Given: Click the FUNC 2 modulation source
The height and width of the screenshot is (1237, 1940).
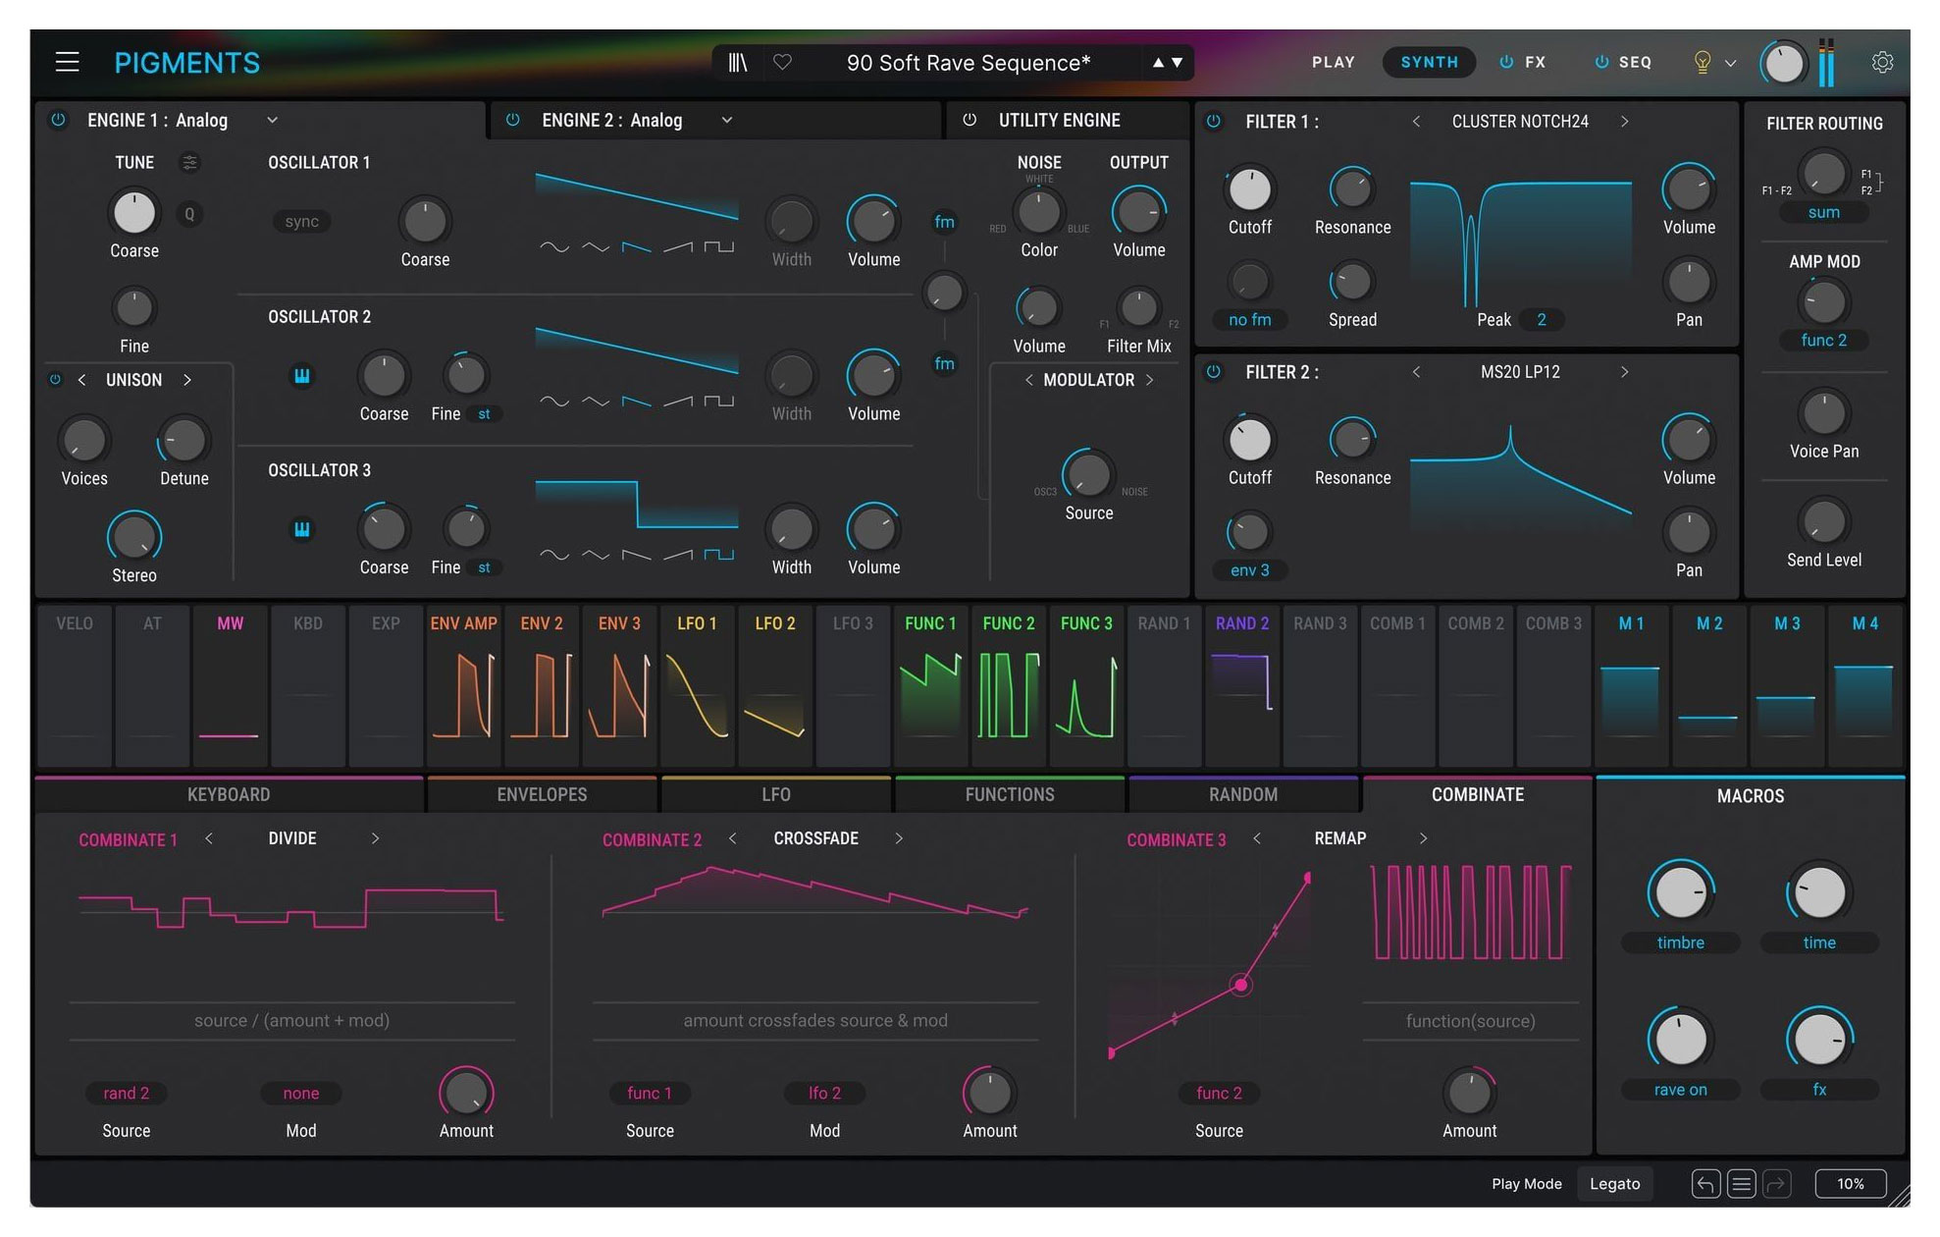Looking at the screenshot, I should tap(1009, 685).
